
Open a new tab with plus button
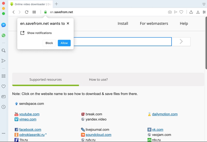tap(56, 4)
